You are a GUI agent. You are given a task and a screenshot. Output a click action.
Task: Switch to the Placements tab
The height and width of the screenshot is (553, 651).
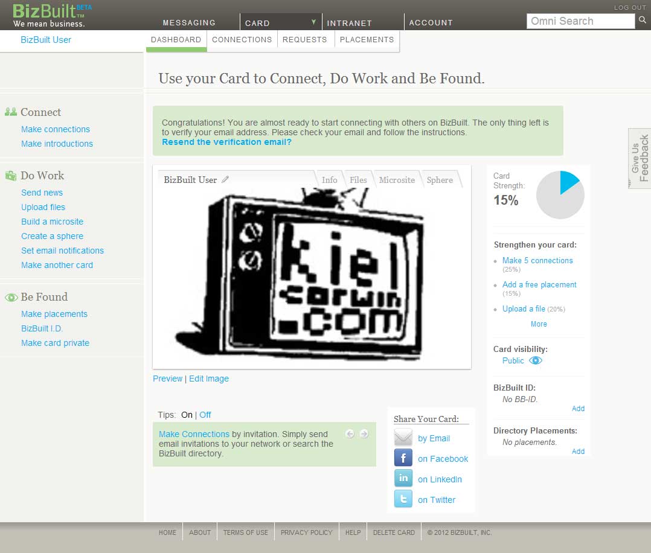[367, 40]
